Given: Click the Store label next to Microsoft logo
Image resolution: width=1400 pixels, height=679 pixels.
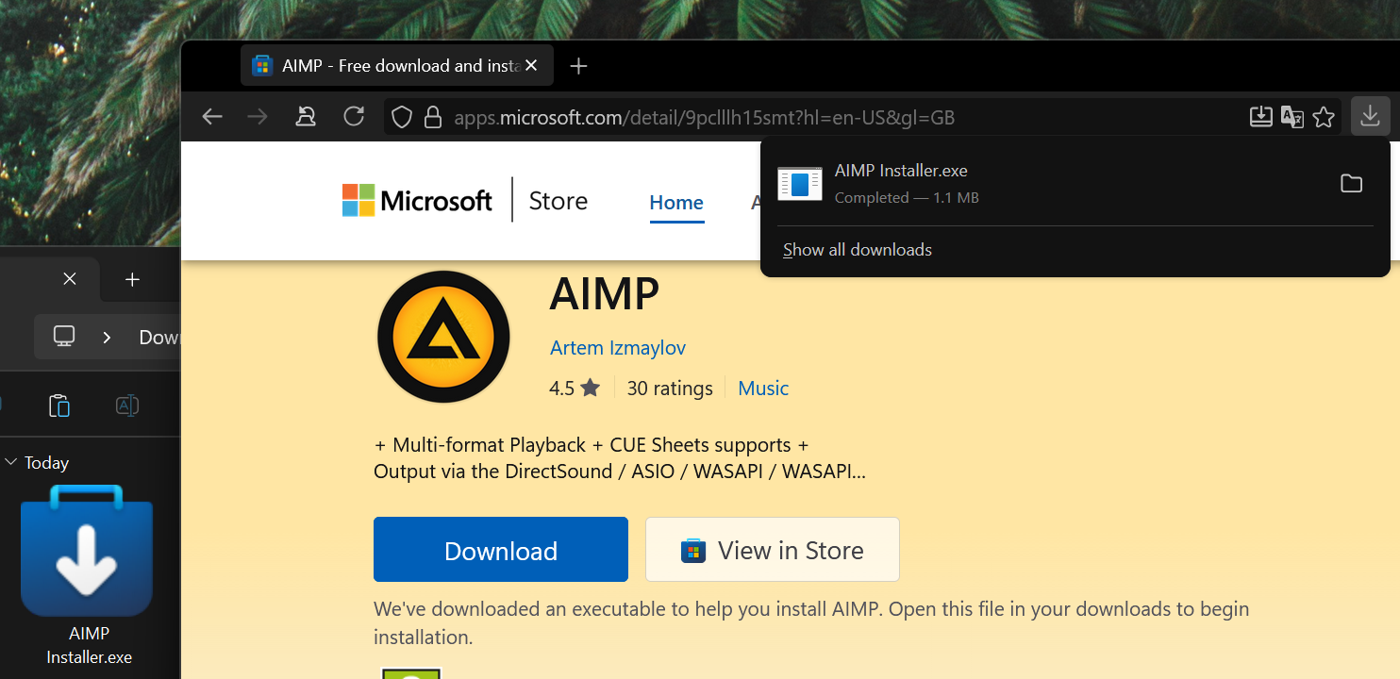Looking at the screenshot, I should (558, 201).
